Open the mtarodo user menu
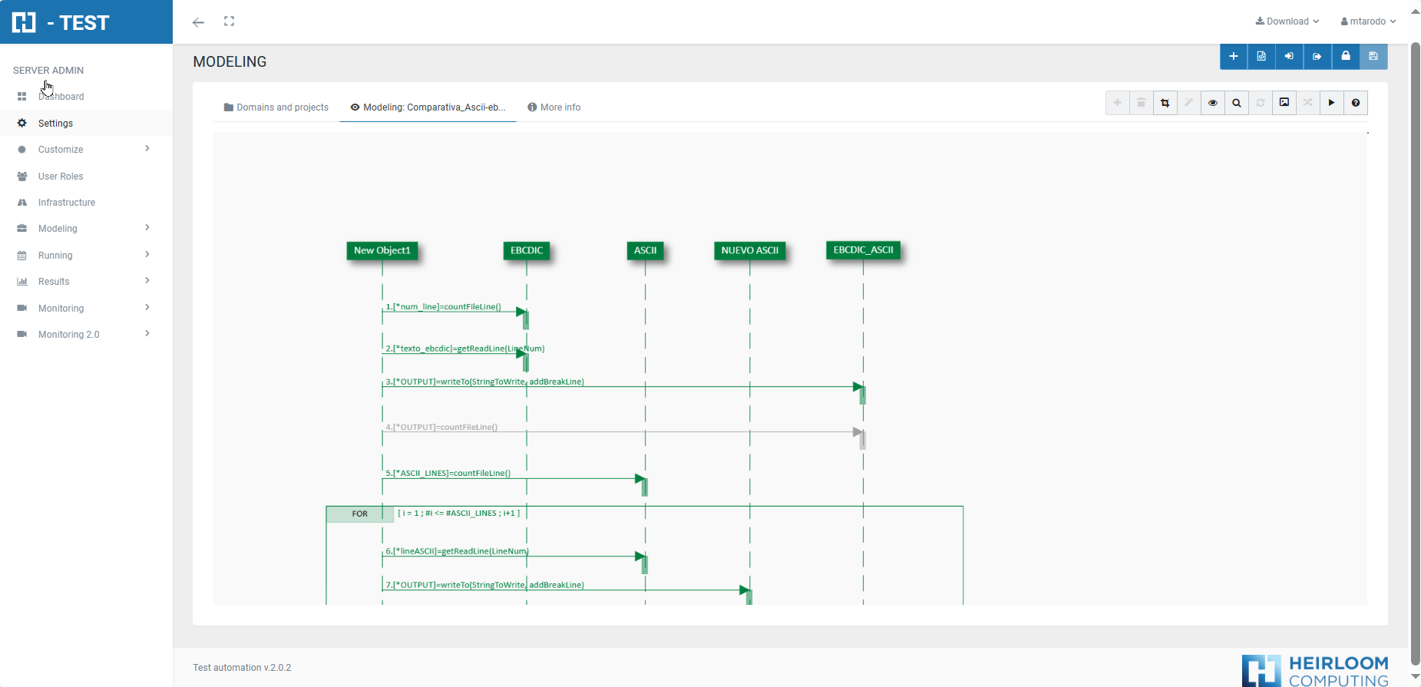The width and height of the screenshot is (1421, 687). (x=1368, y=21)
